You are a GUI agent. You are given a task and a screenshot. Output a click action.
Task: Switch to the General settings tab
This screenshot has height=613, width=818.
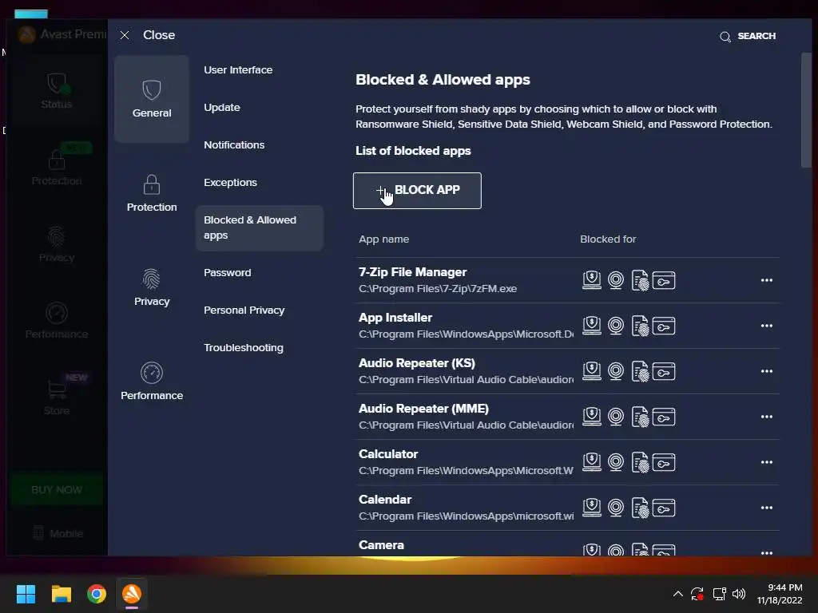click(151, 99)
